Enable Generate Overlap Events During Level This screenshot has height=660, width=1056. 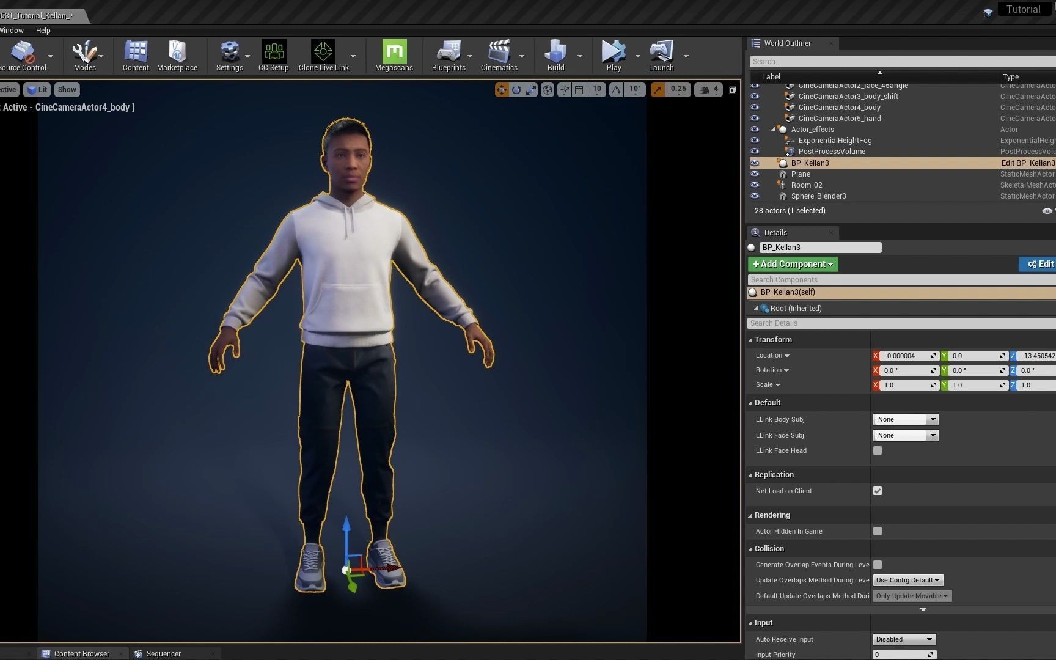(878, 565)
